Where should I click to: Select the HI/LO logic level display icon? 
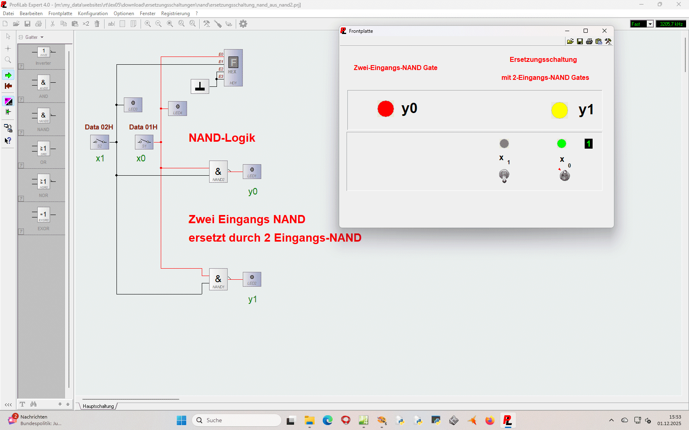(x=8, y=101)
